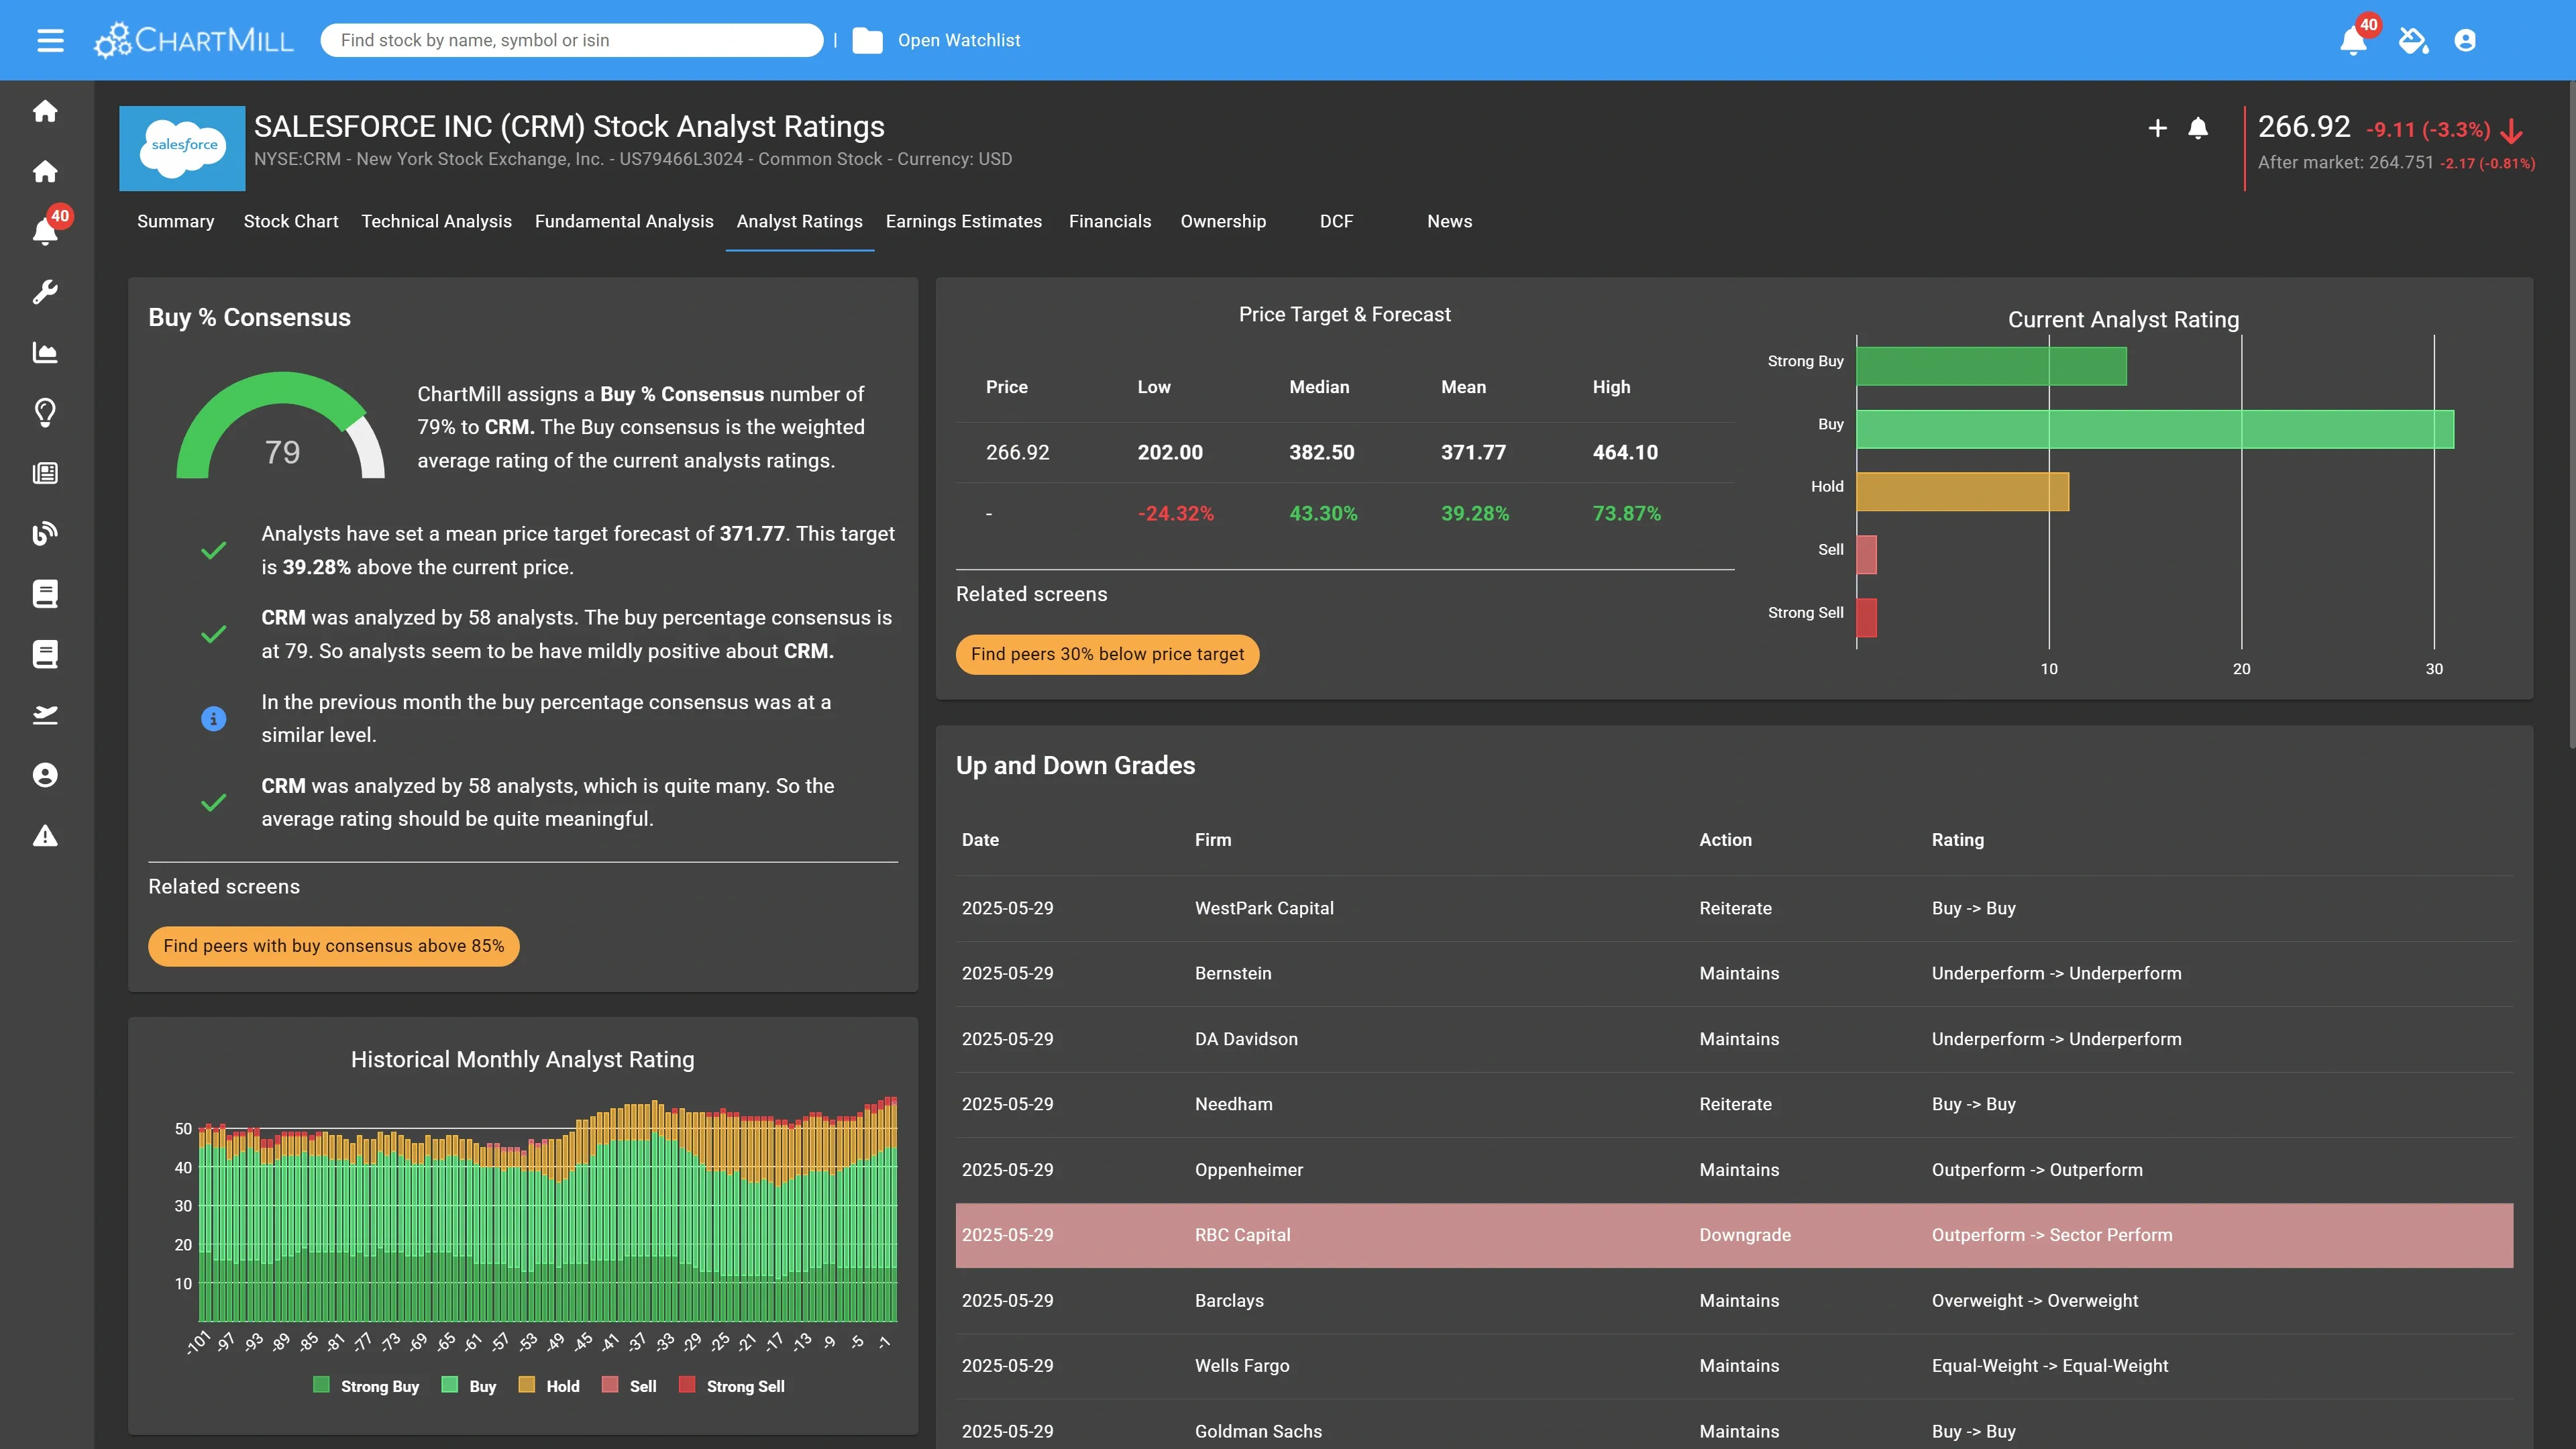Viewport: 2576px width, 1449px height.
Task: Switch to the Financials tab
Action: pos(1110,221)
